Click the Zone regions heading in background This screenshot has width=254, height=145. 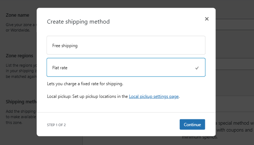tap(20, 56)
